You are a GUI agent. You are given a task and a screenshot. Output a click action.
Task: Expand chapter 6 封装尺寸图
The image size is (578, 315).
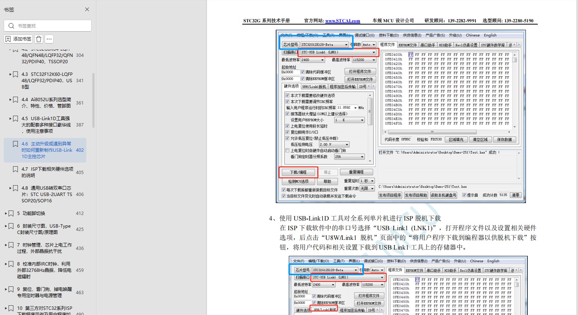pos(6,226)
